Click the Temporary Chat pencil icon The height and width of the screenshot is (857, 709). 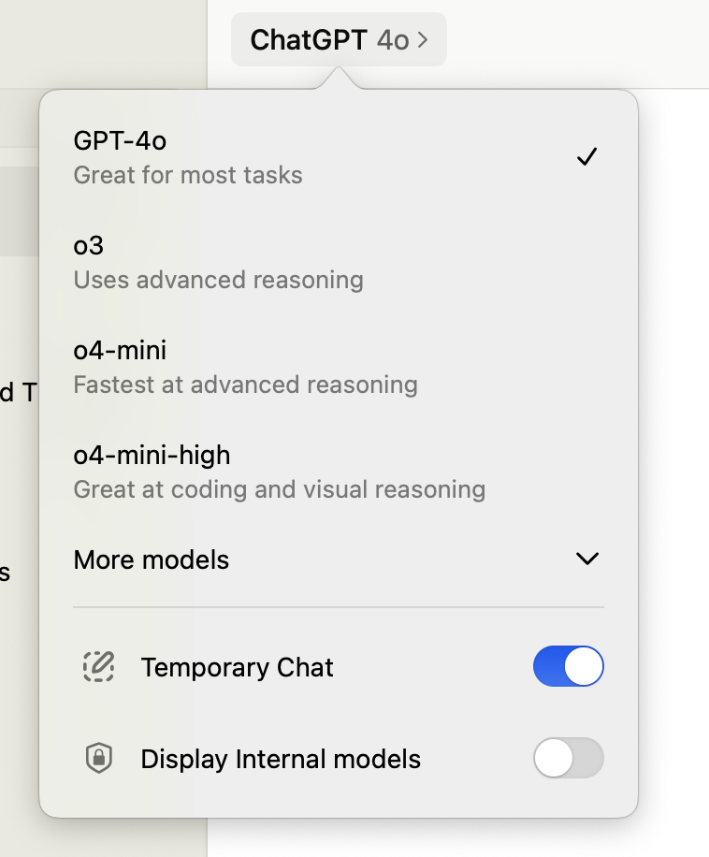pyautogui.click(x=99, y=667)
